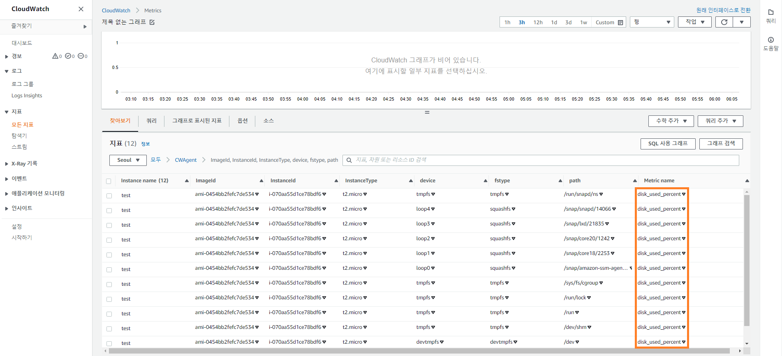Expand the 인사이트 section
This screenshot has height=356, width=782.
tap(7, 209)
